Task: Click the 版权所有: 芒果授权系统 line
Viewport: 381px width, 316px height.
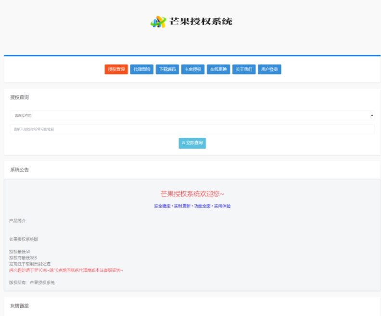Action: (32, 282)
